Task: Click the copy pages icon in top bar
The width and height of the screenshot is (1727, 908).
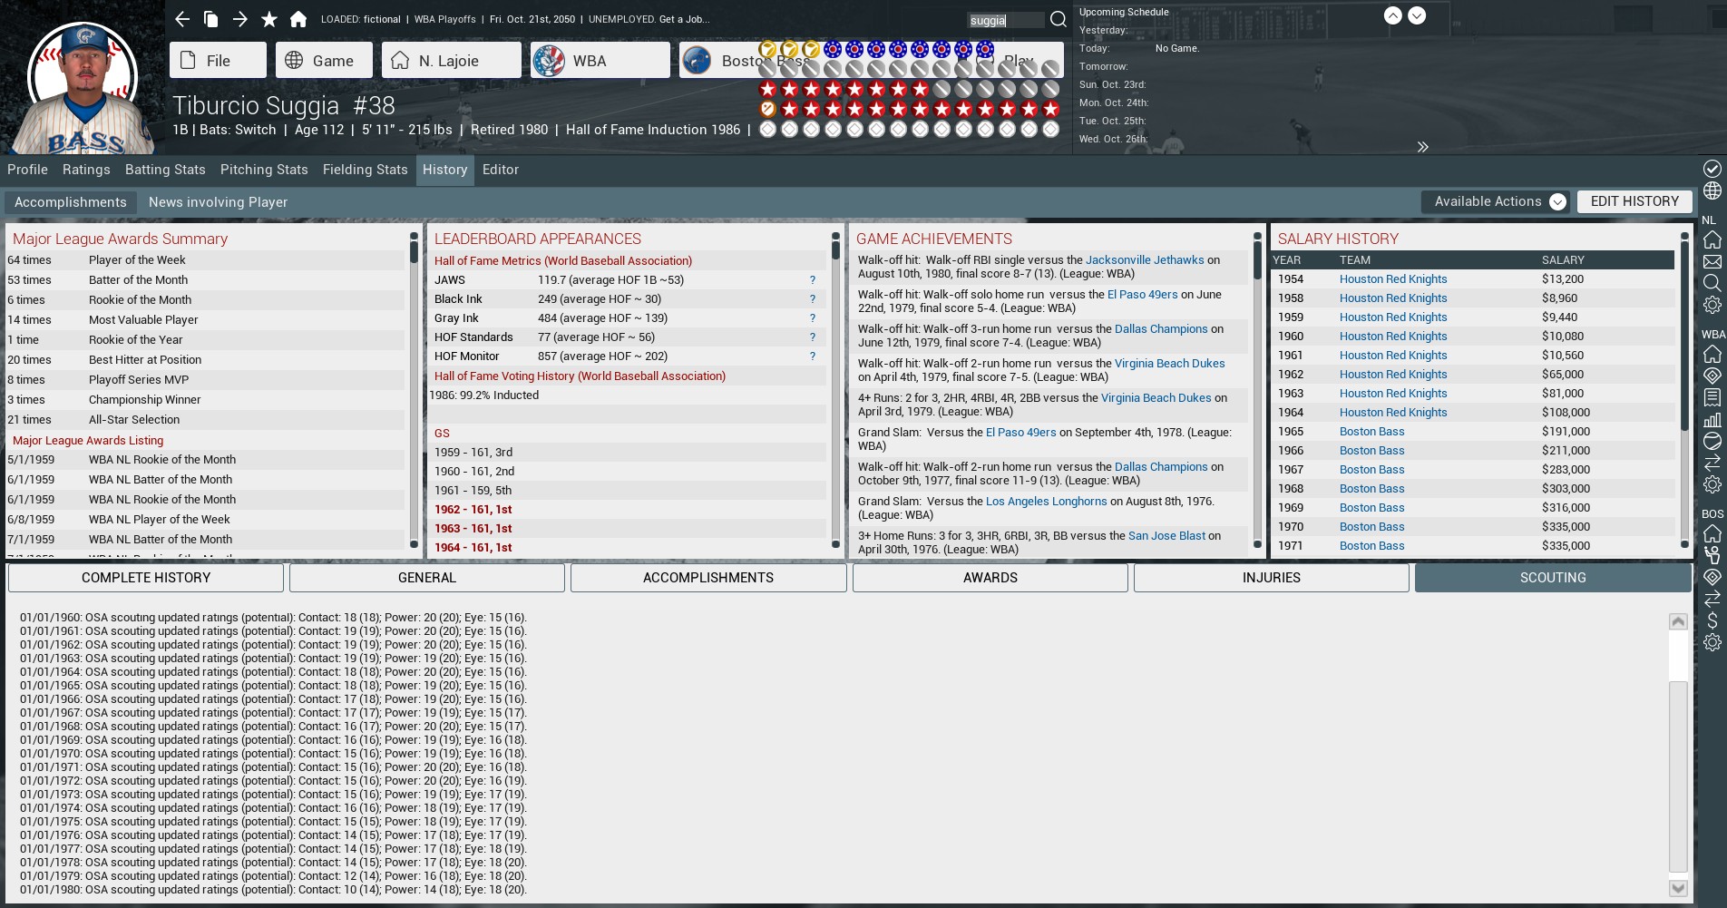Action: pyautogui.click(x=211, y=19)
